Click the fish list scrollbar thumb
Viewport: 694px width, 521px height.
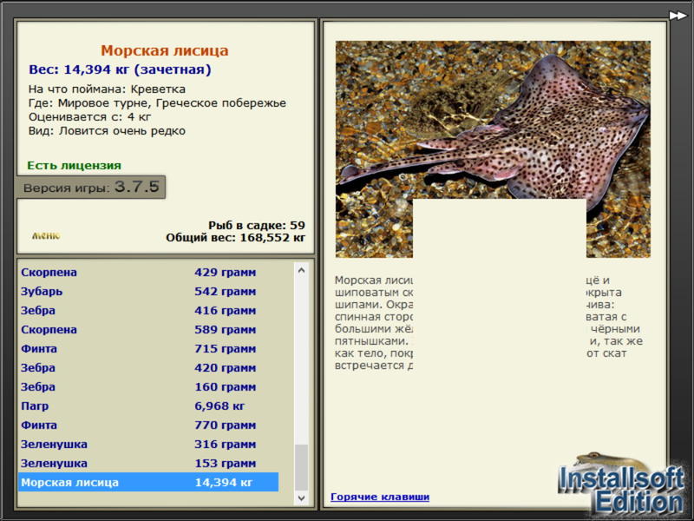301,468
